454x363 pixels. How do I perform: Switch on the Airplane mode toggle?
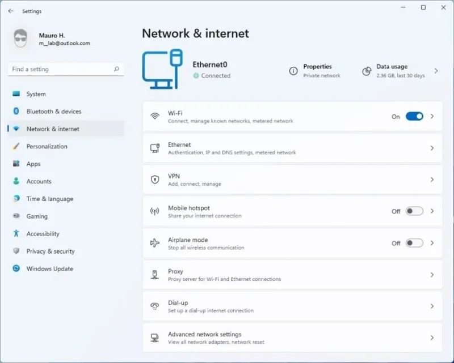click(x=414, y=243)
